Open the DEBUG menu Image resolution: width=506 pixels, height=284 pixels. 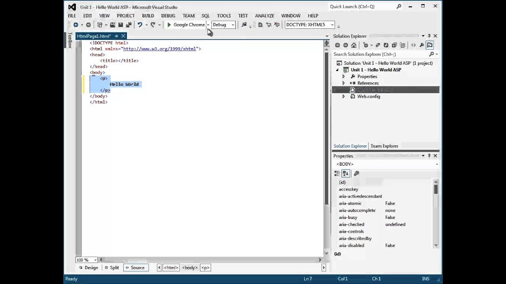pos(168,16)
